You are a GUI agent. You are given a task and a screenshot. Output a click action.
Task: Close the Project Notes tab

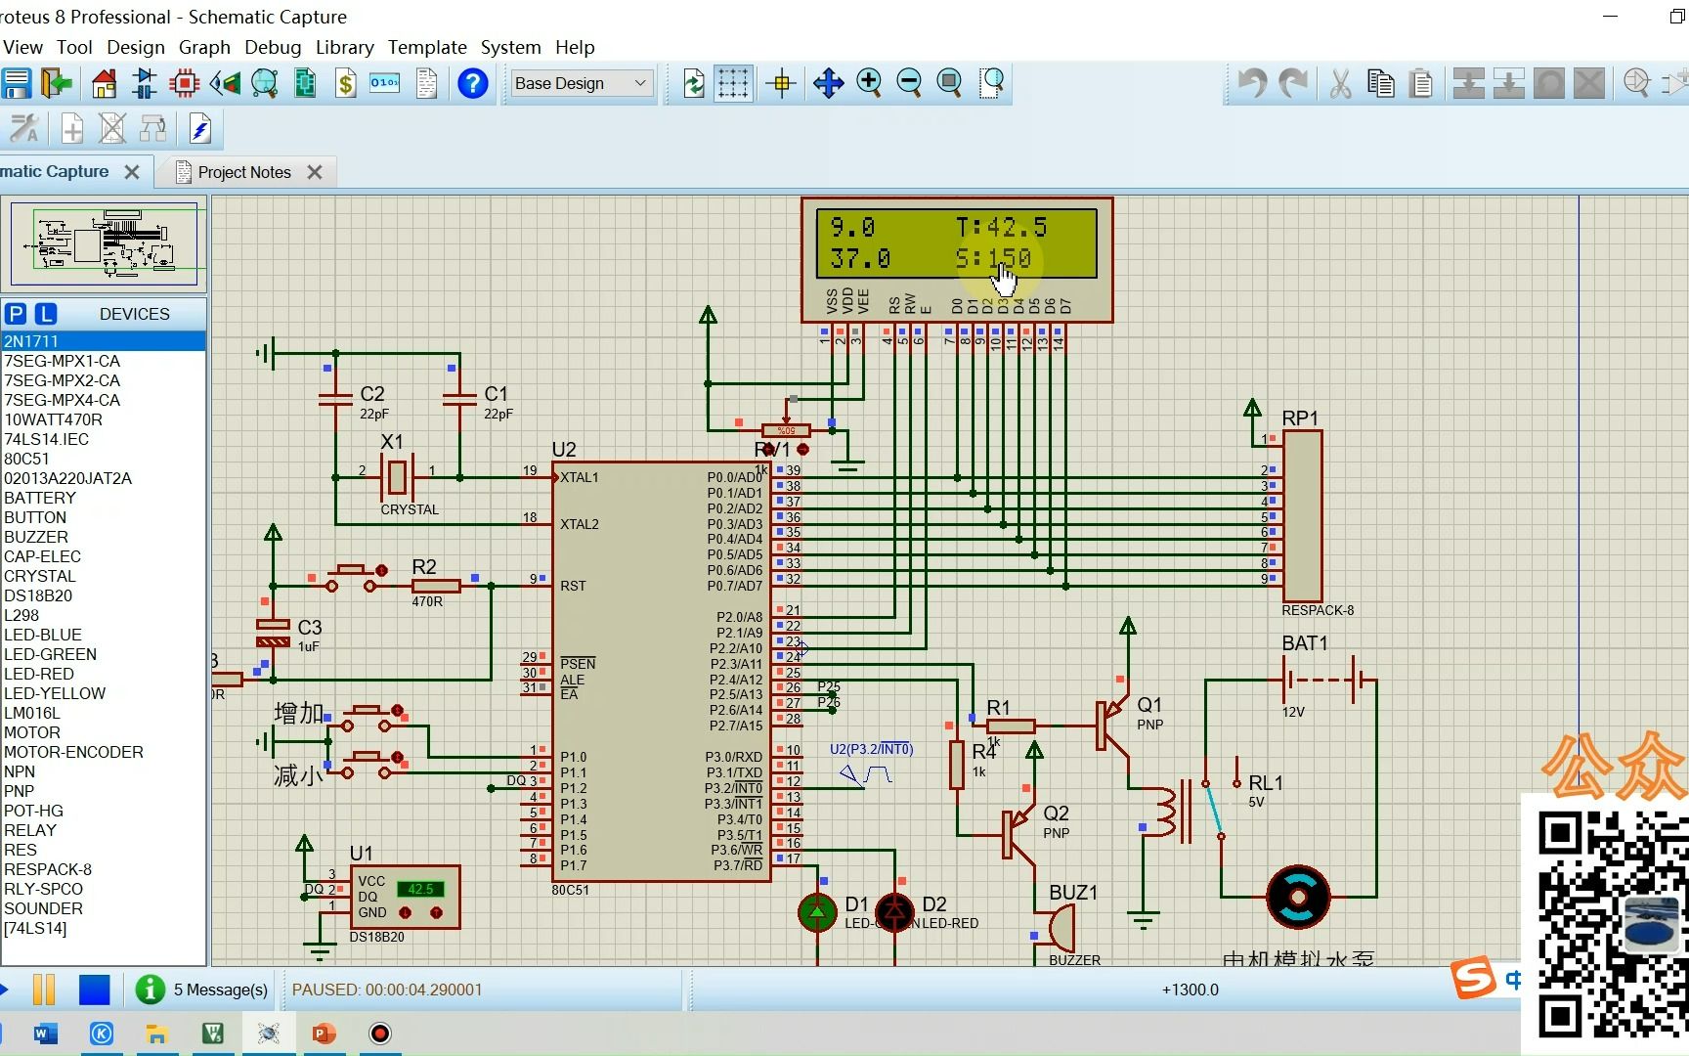pyautogui.click(x=315, y=172)
